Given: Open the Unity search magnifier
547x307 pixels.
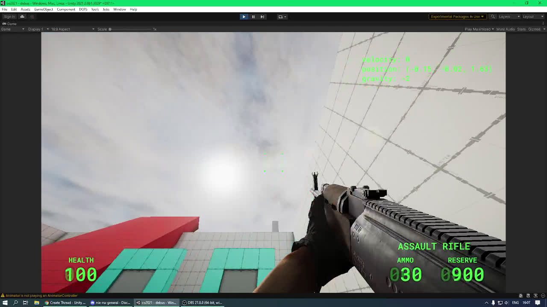Looking at the screenshot, I should (x=493, y=17).
